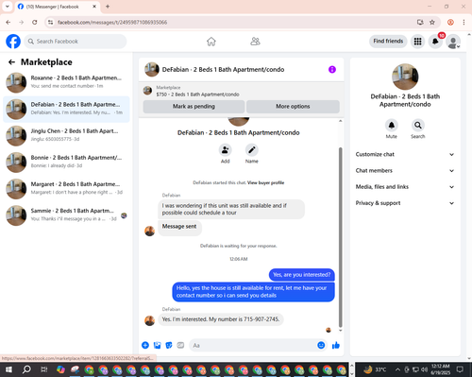
Task: Show hidden system tray icons
Action: [x=397, y=369]
